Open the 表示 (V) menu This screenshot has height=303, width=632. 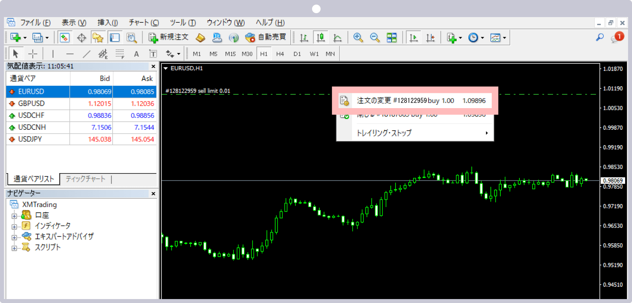74,23
